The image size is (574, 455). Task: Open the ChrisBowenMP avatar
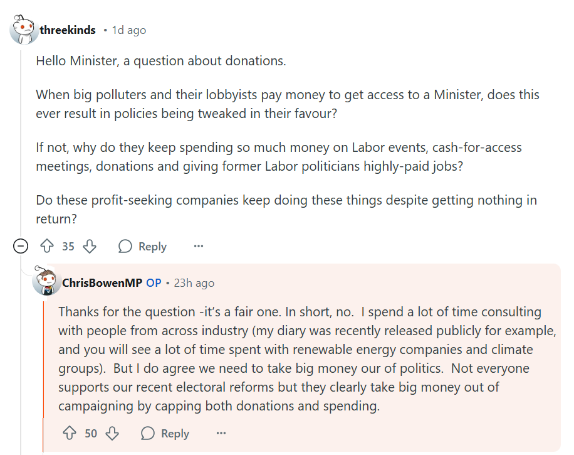click(47, 282)
